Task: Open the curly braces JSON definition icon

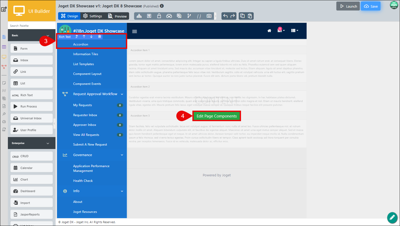Action: [x=199, y=16]
